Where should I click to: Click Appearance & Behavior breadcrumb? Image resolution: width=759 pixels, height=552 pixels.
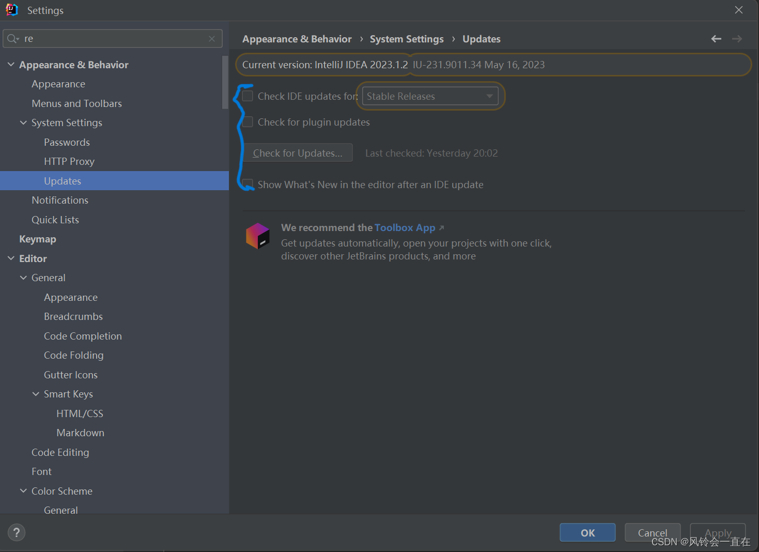pos(297,39)
